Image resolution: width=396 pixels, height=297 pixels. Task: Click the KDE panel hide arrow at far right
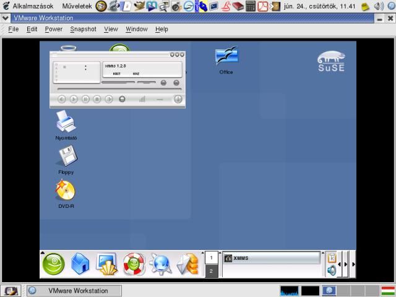353,264
